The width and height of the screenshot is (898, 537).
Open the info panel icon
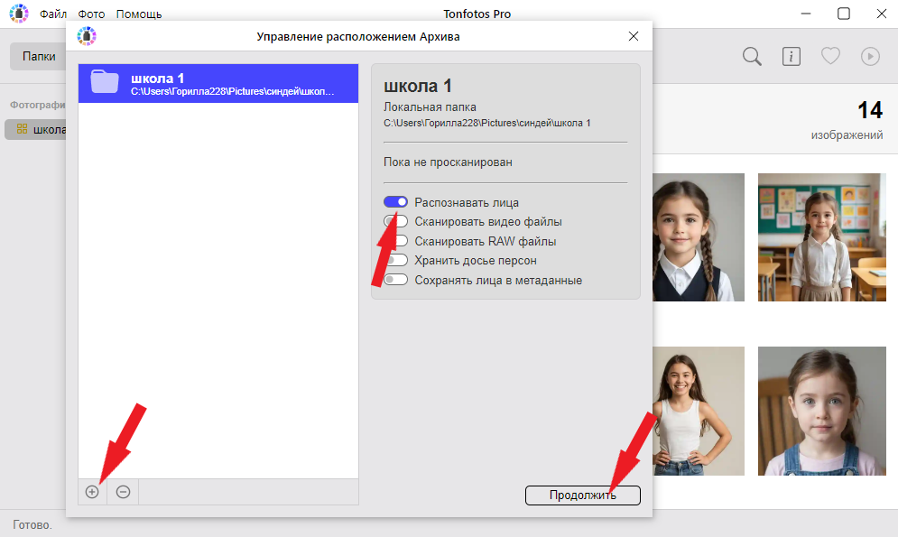pos(792,57)
